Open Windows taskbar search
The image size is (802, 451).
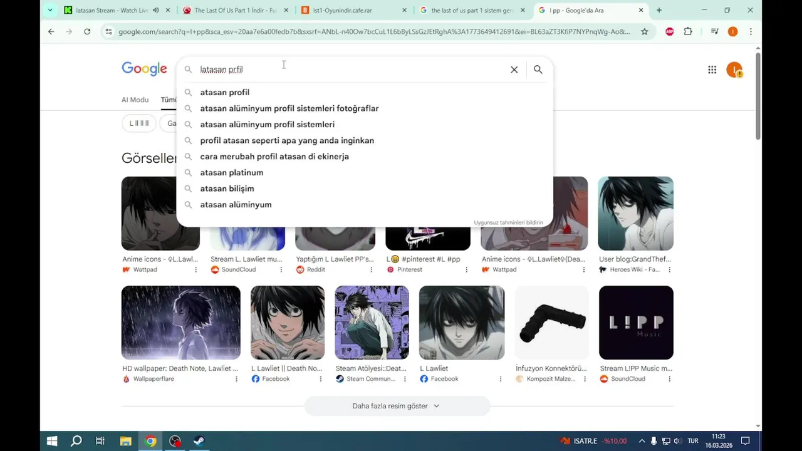(76, 441)
